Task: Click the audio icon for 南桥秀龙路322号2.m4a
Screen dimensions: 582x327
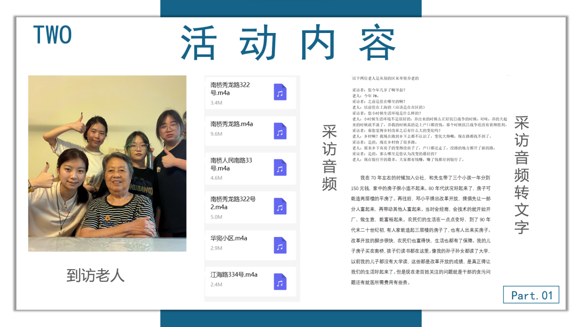Action: click(x=280, y=206)
